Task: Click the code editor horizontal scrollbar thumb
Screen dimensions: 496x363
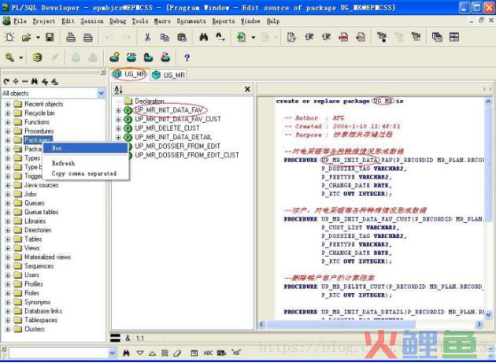Action: [341, 324]
